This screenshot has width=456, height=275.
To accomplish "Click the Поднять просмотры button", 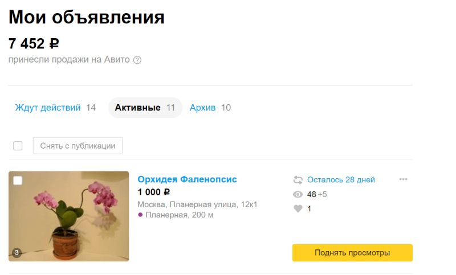I will (352, 253).
